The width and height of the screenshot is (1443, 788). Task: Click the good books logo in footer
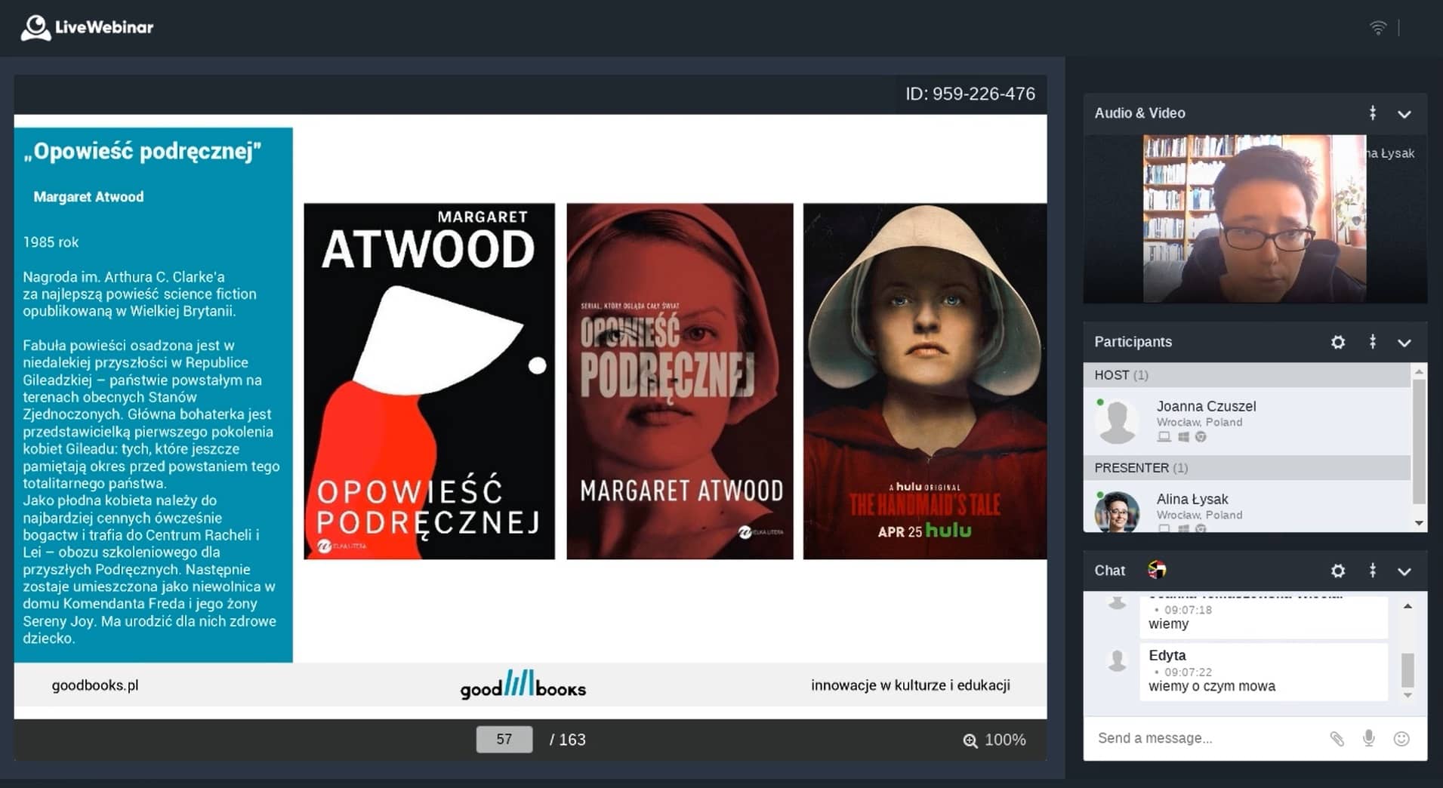click(x=523, y=685)
